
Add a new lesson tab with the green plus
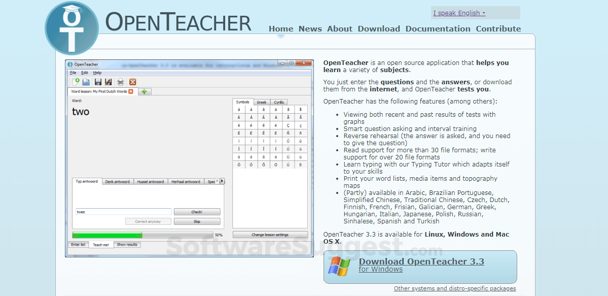[144, 91]
